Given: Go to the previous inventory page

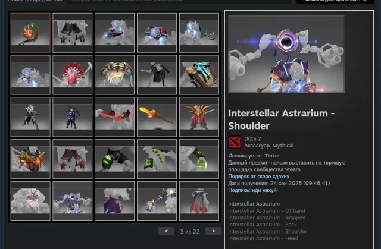Looking at the screenshot, I should [x=166, y=231].
